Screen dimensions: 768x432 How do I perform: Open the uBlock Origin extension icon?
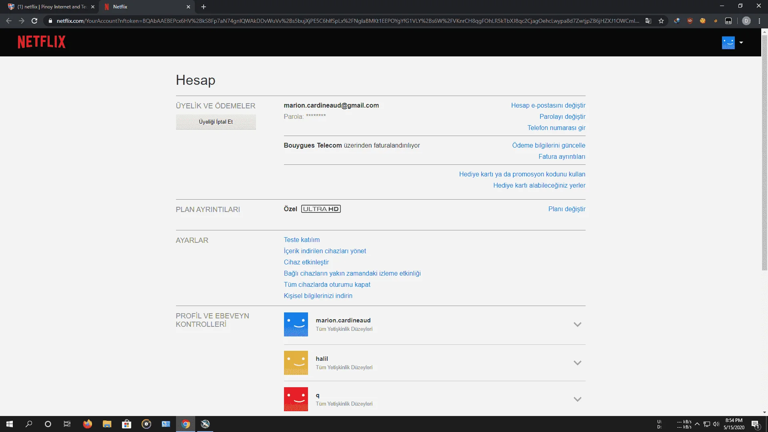(x=690, y=21)
